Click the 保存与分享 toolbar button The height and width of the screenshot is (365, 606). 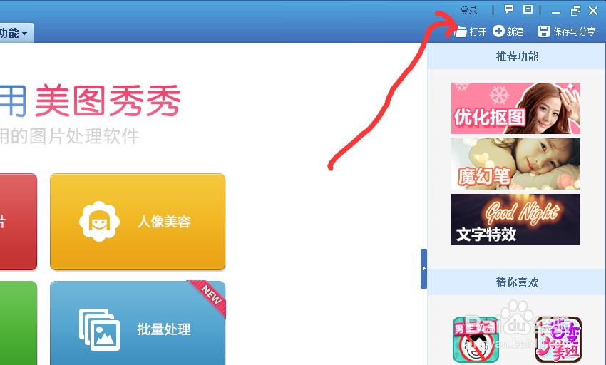click(567, 31)
